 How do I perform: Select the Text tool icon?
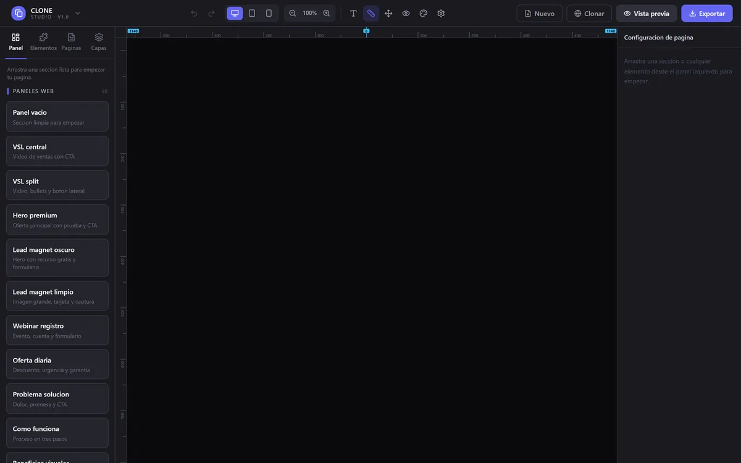[354, 14]
